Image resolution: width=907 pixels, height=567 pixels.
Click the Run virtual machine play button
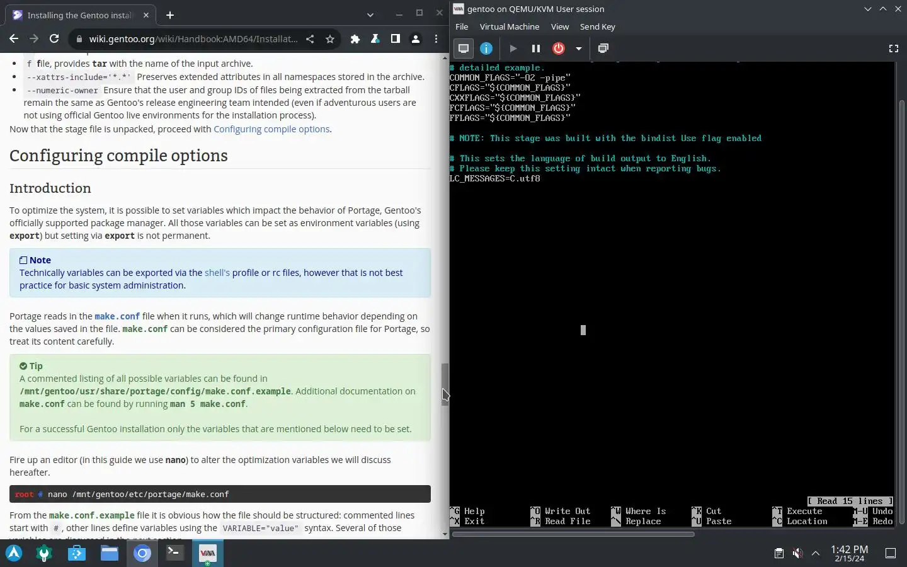point(513,49)
